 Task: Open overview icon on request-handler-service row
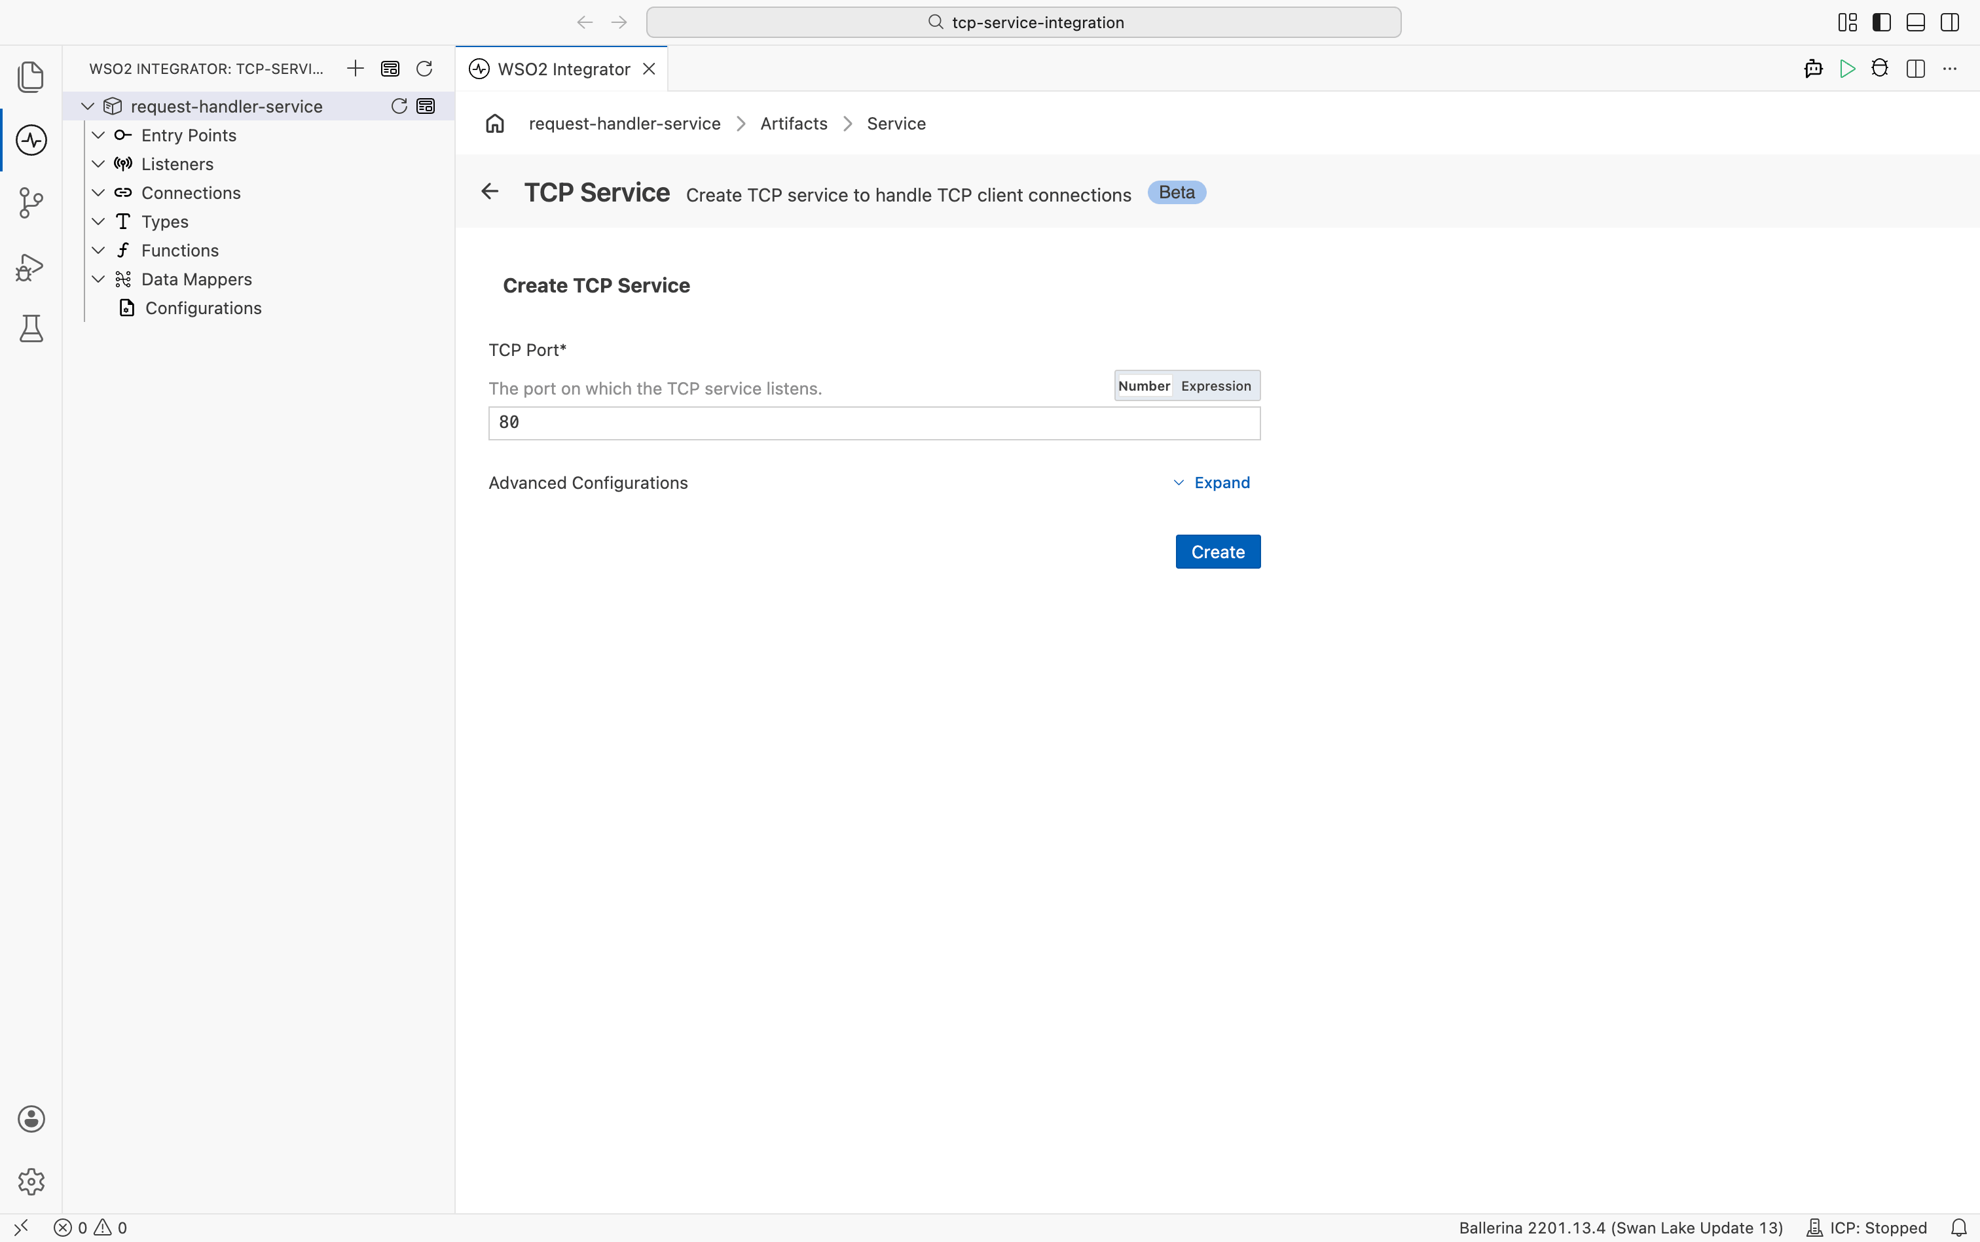coord(426,106)
